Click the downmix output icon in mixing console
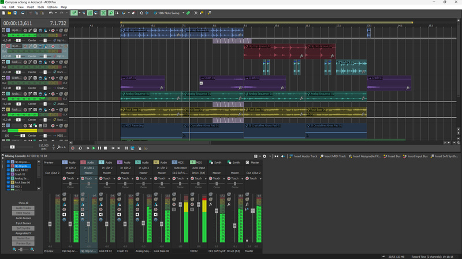The image size is (462, 259). coord(277,156)
